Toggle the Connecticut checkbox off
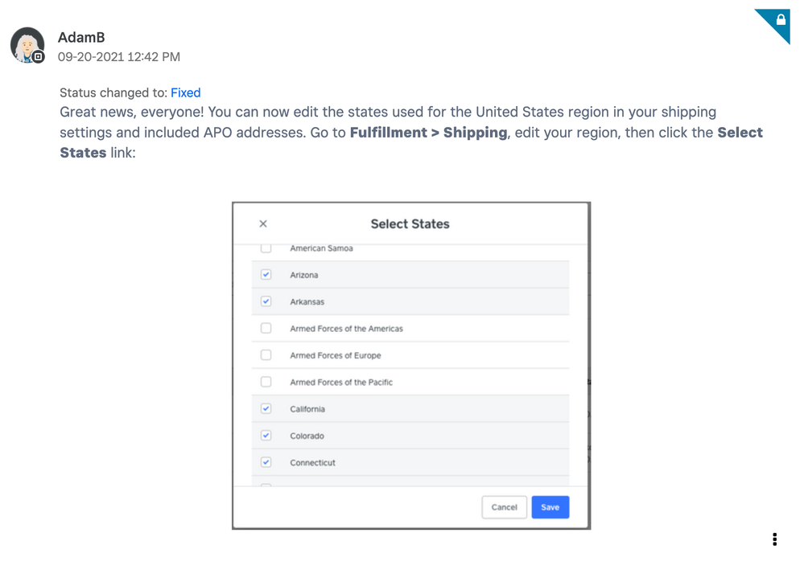The width and height of the screenshot is (804, 561). point(266,462)
